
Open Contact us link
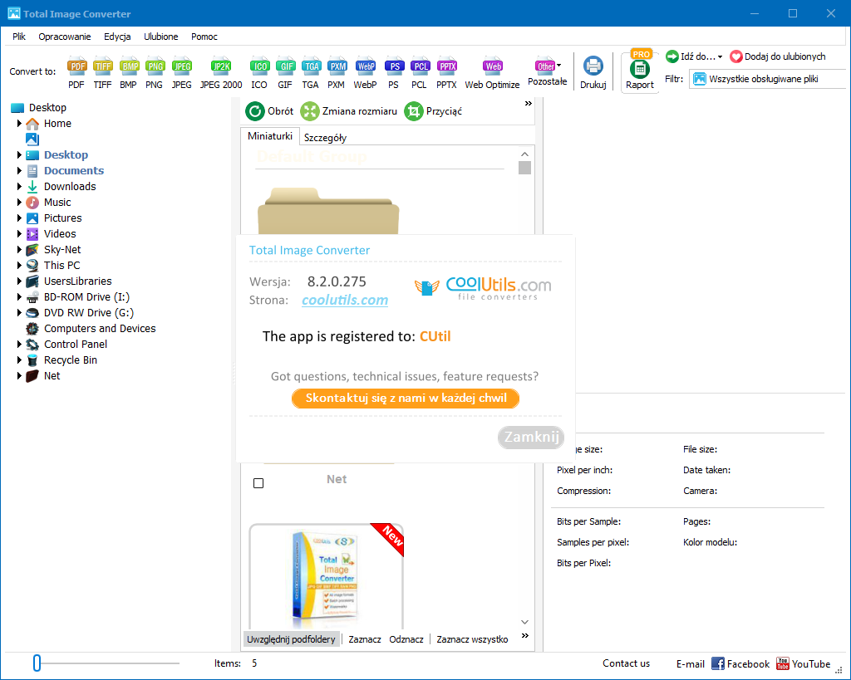(x=626, y=663)
